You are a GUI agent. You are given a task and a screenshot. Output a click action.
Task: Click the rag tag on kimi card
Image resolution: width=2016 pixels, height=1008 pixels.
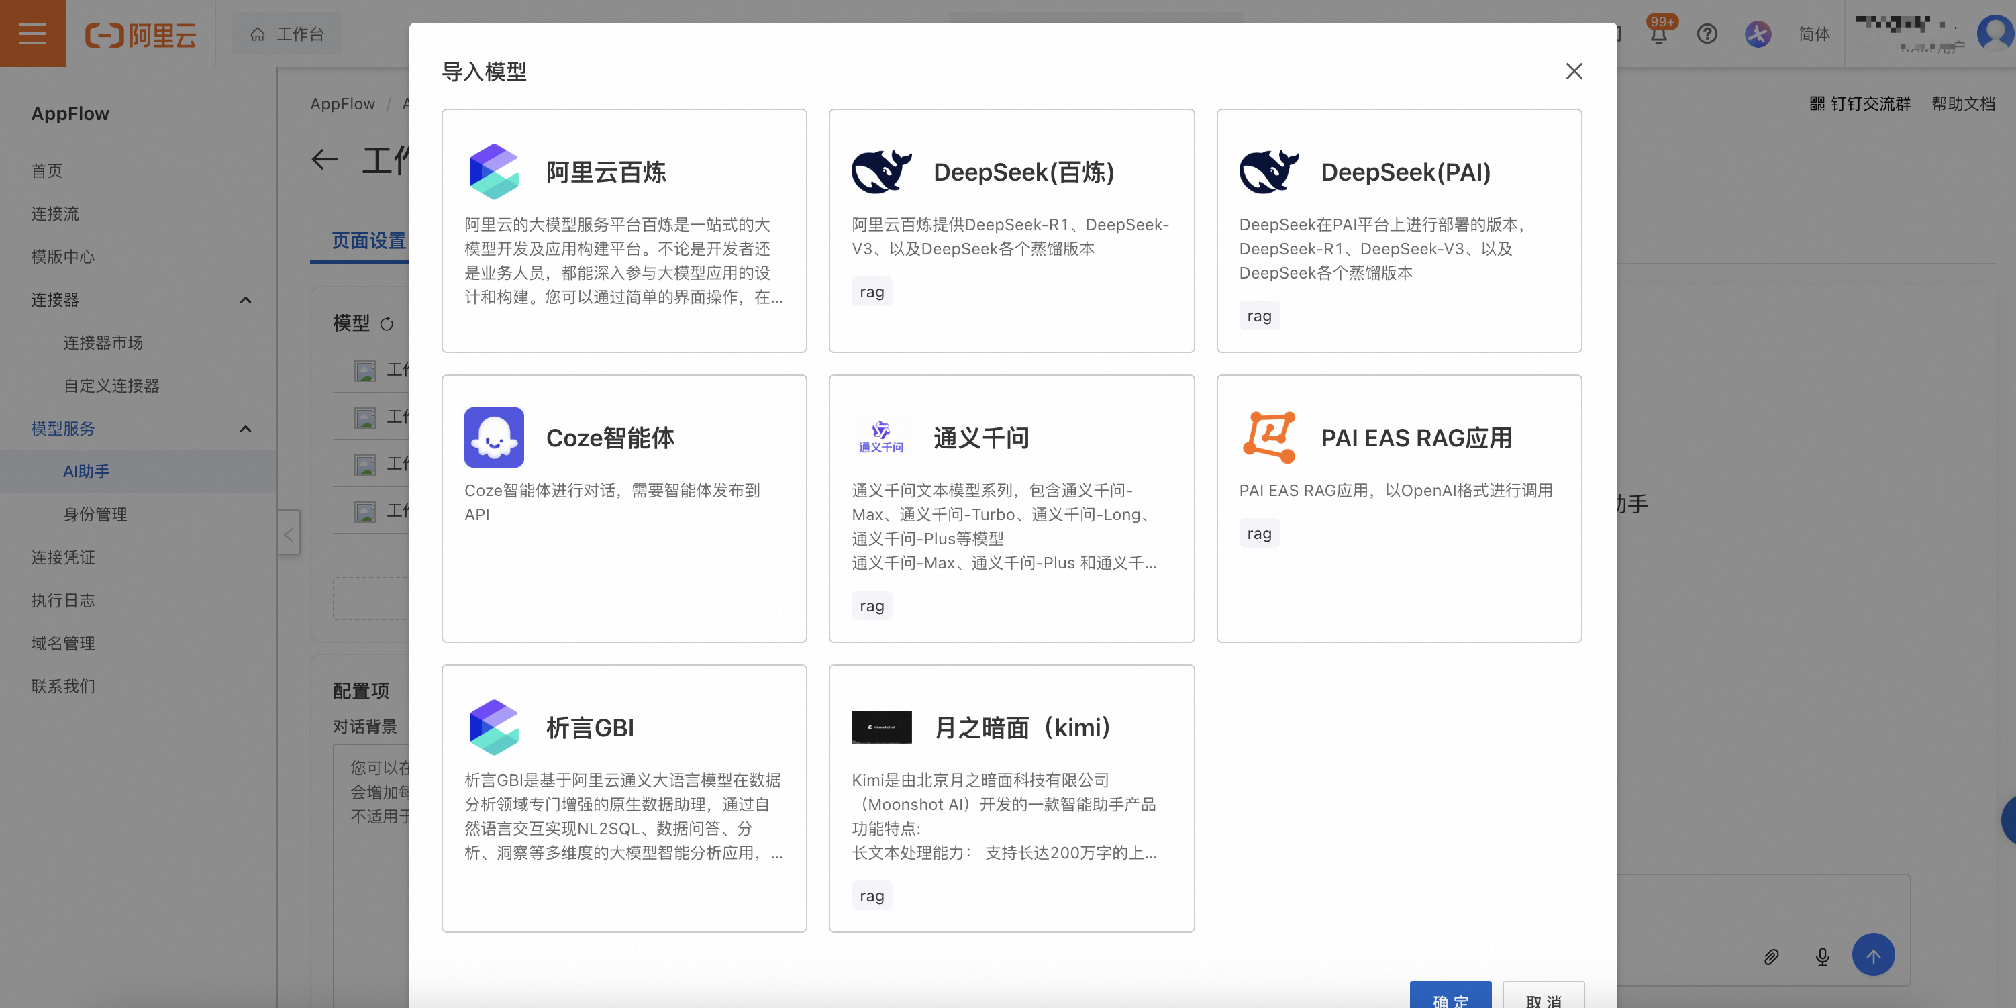(x=872, y=896)
